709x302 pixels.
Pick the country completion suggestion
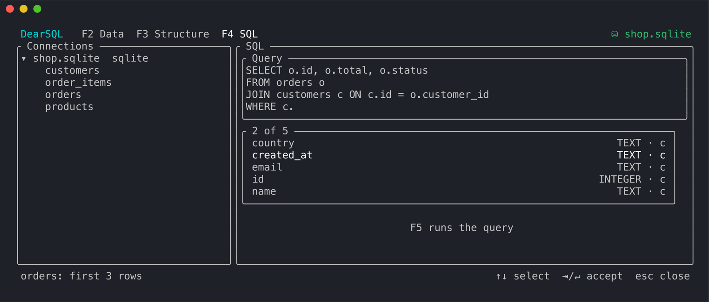[459, 143]
